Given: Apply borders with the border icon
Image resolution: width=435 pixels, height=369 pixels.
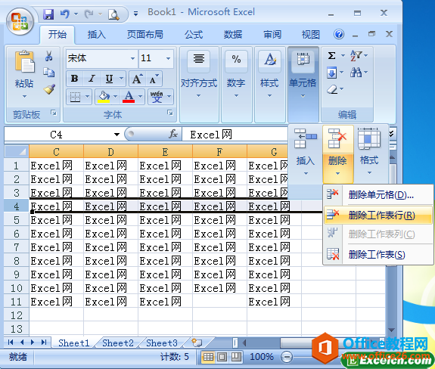Looking at the screenshot, I should (x=75, y=97).
